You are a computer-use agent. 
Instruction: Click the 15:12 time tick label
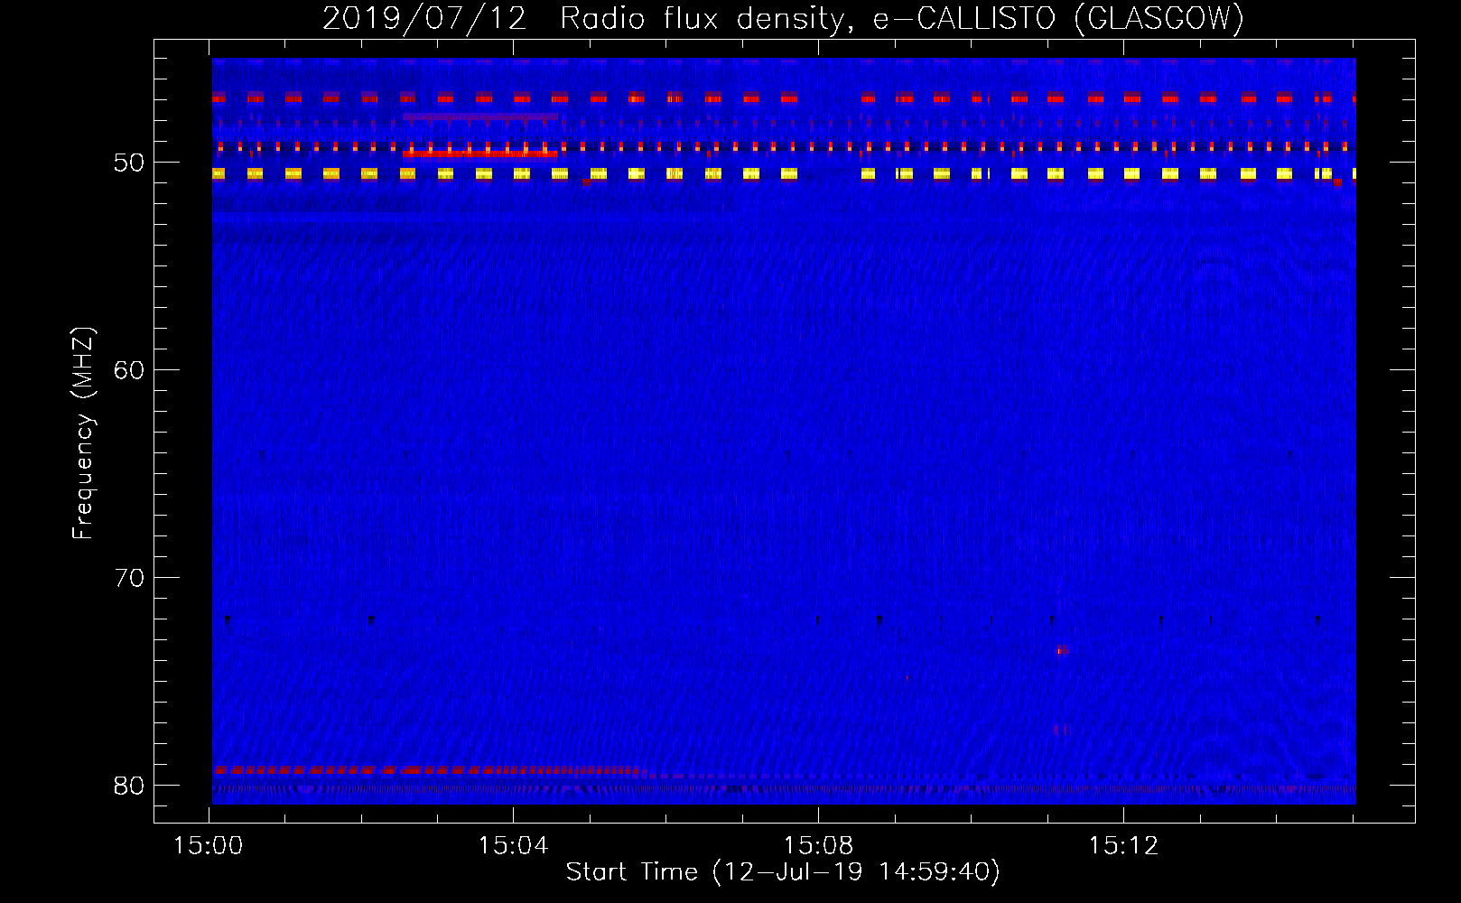click(x=1123, y=846)
